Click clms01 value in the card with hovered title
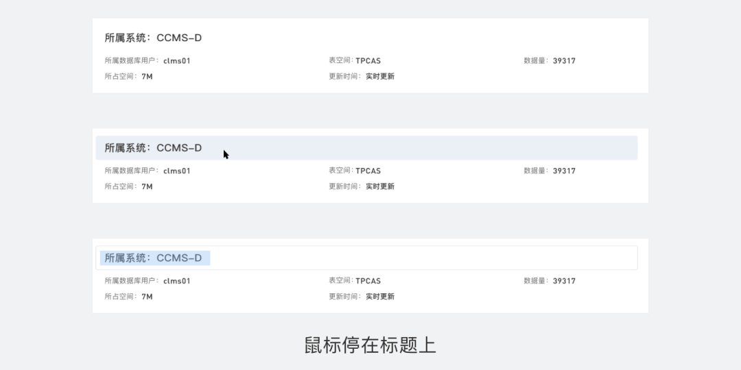 (177, 171)
